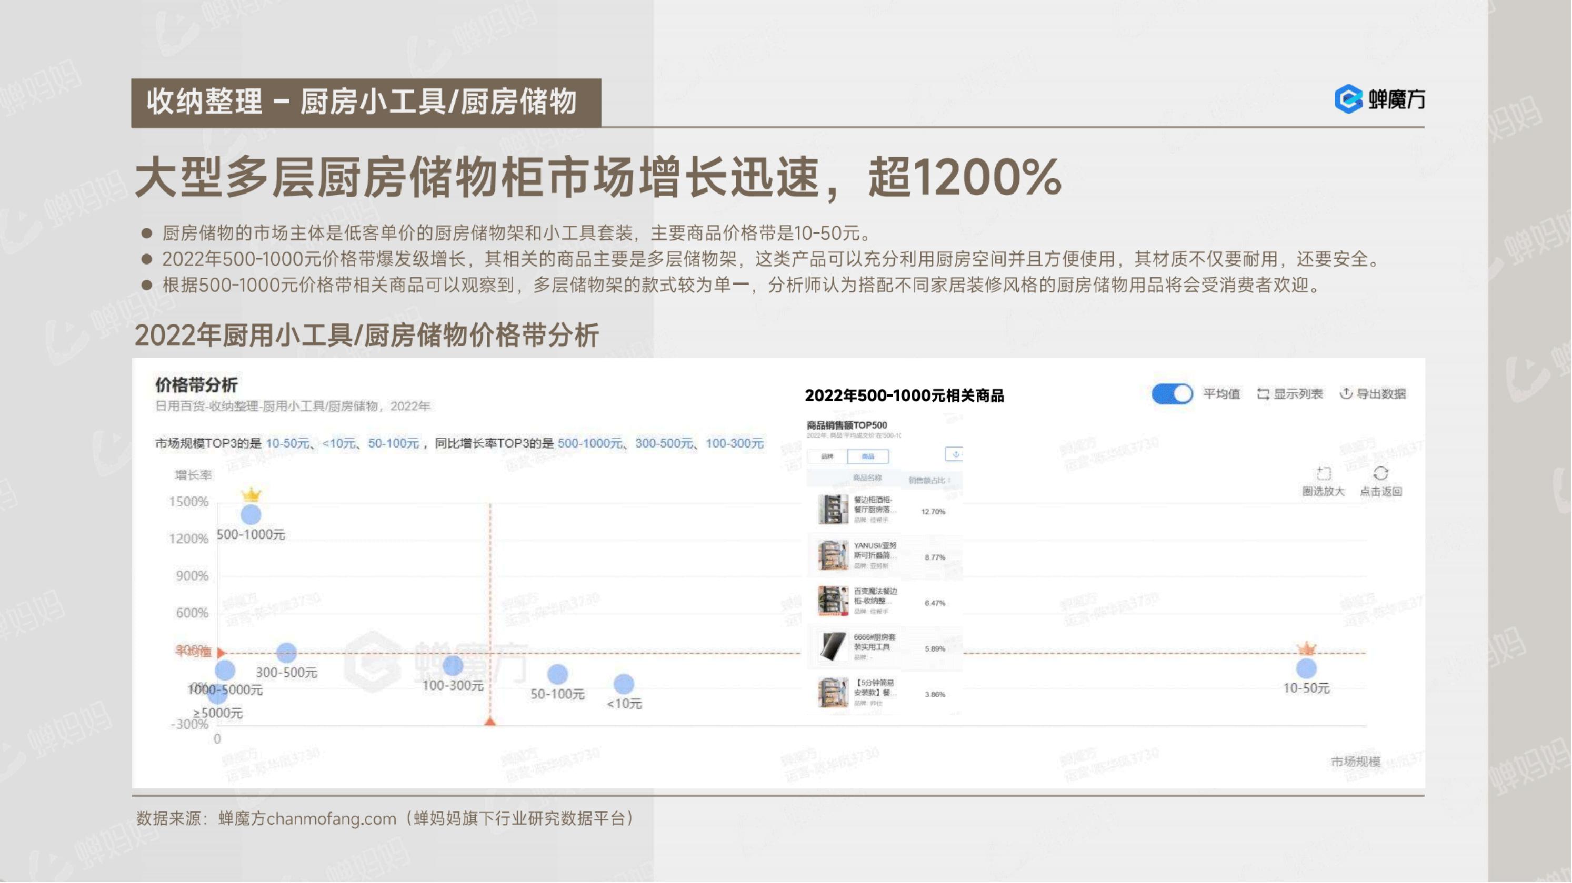This screenshot has height=883, width=1572.
Task: Click the 价格带分析 panel title
Action: (x=196, y=385)
